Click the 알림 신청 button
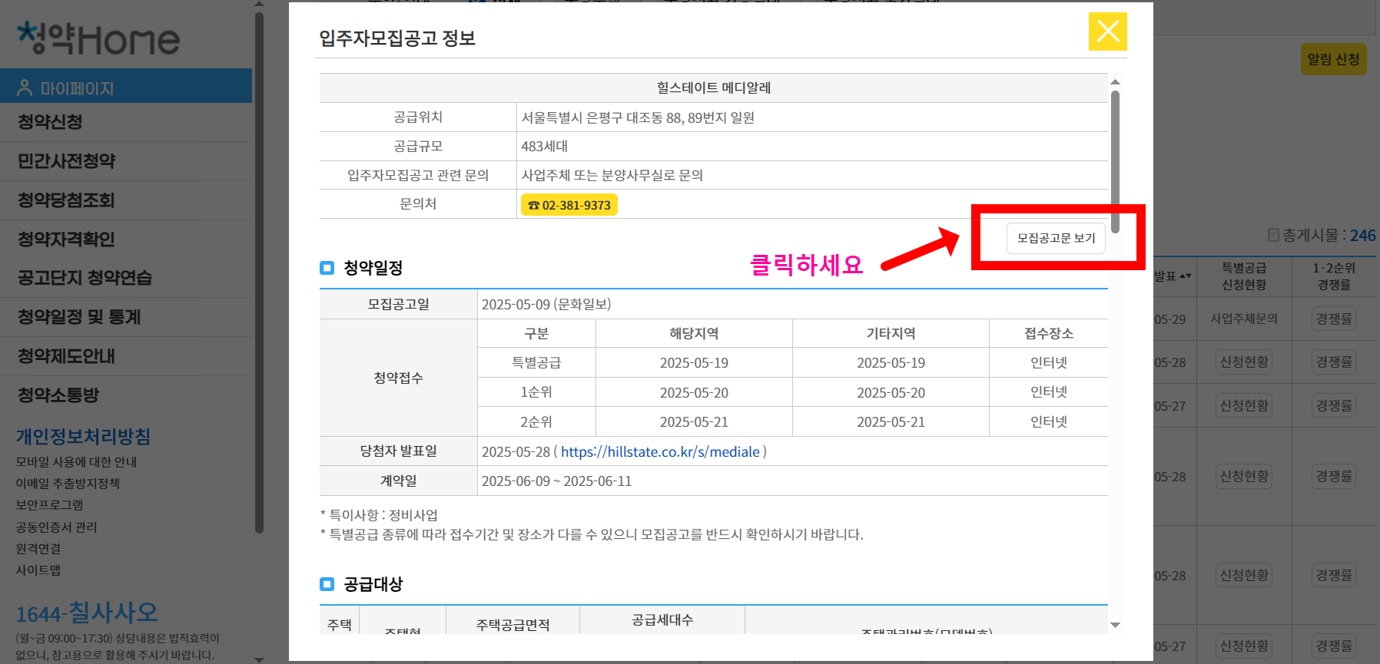 [1333, 59]
